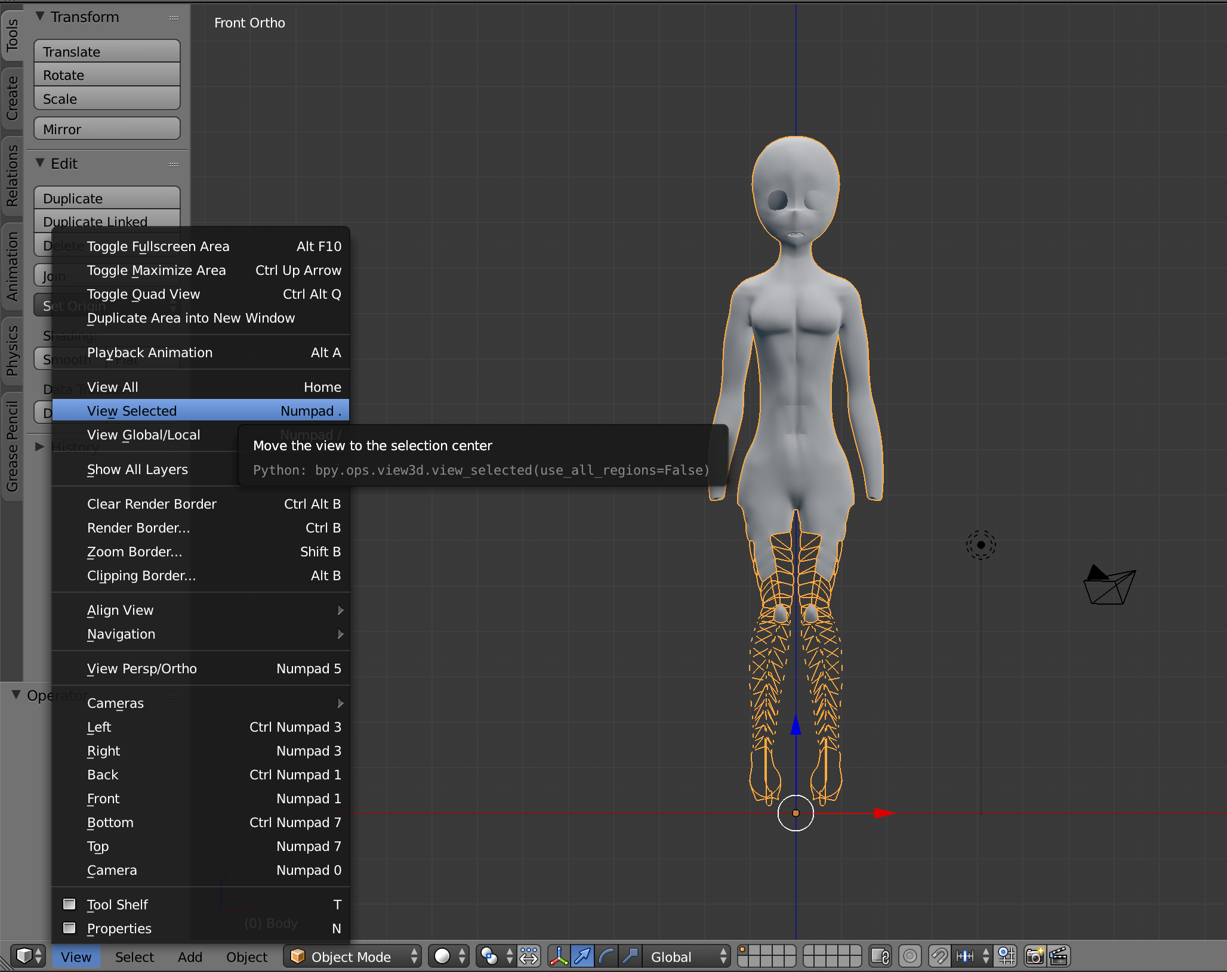Image resolution: width=1227 pixels, height=972 pixels.
Task: Choose Front view entry
Action: point(201,798)
